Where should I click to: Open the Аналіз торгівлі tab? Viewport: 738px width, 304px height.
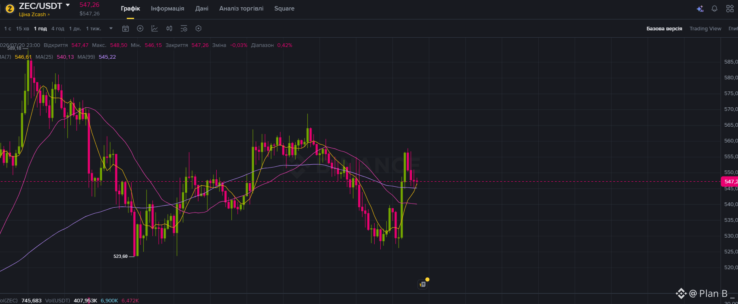pos(241,9)
